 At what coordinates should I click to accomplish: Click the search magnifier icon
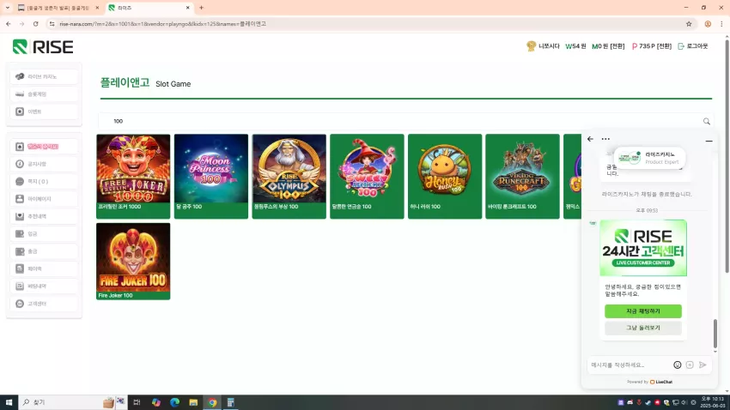(706, 121)
